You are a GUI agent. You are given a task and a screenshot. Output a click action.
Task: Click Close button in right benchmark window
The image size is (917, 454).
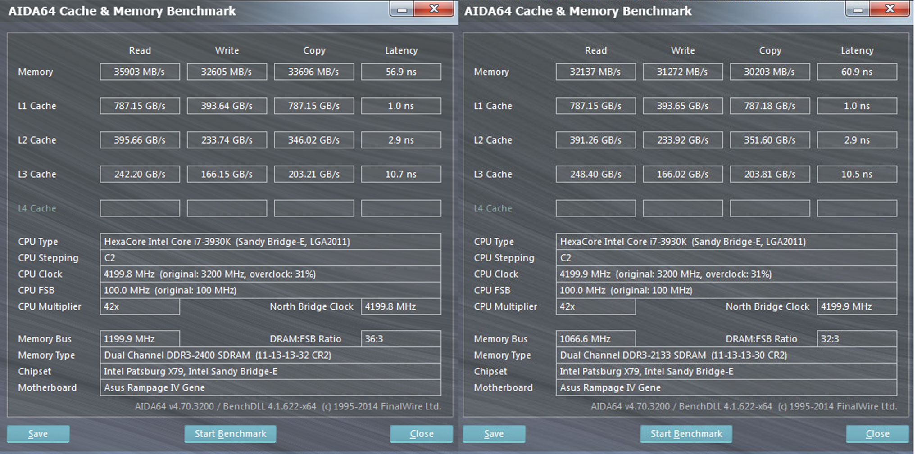click(877, 434)
